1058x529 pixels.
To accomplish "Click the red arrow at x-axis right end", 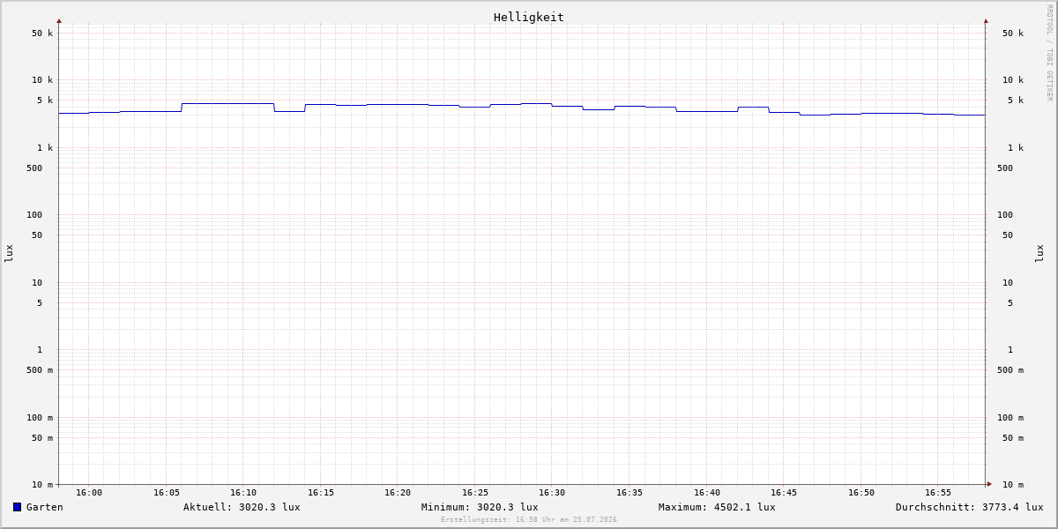I will [x=989, y=484].
